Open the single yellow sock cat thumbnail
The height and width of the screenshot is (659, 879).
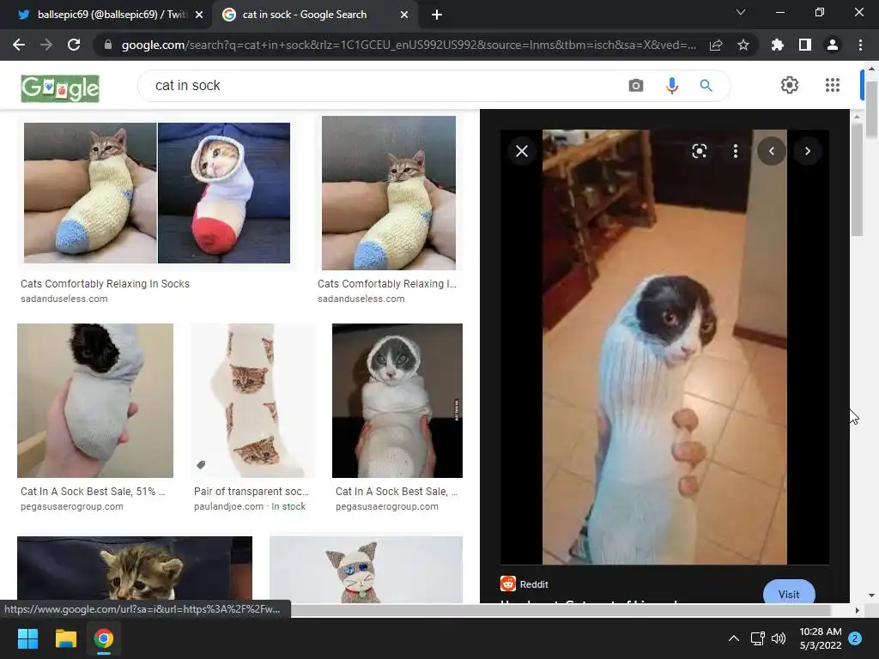pyautogui.click(x=389, y=193)
